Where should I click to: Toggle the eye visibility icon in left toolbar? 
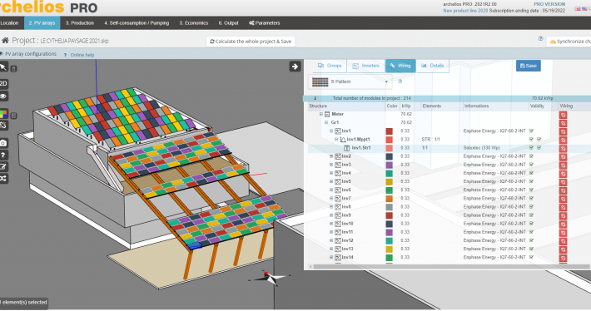[3, 96]
